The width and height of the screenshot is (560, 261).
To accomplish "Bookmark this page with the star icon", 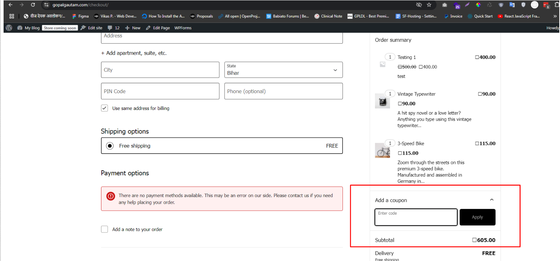I will pyautogui.click(x=429, y=5).
